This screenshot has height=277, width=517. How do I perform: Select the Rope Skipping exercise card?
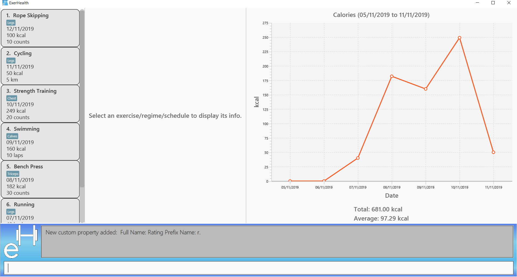coord(40,28)
